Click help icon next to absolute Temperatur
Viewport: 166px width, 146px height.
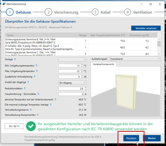[x=55, y=100]
